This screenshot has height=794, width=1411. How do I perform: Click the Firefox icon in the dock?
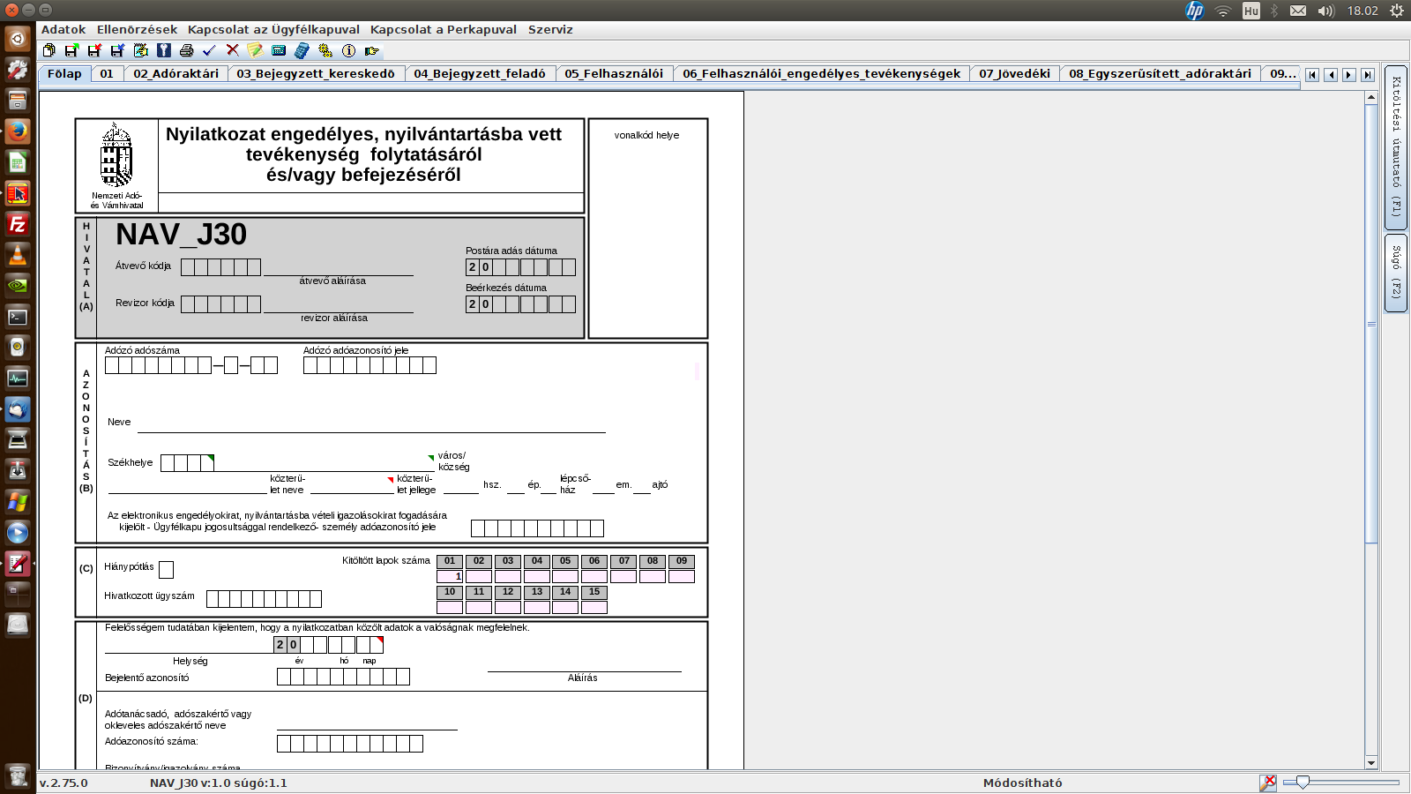[17, 131]
